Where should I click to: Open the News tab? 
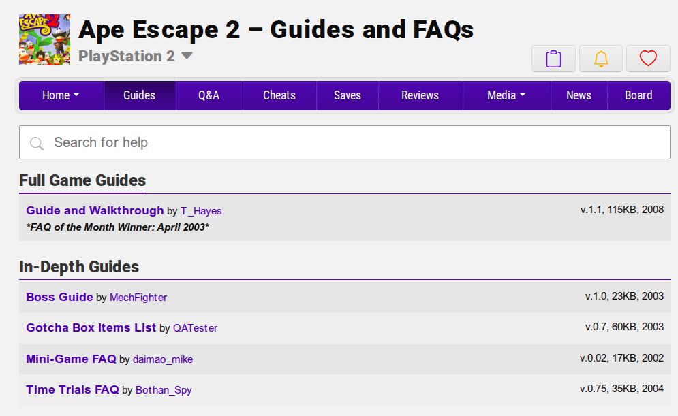[x=579, y=95]
